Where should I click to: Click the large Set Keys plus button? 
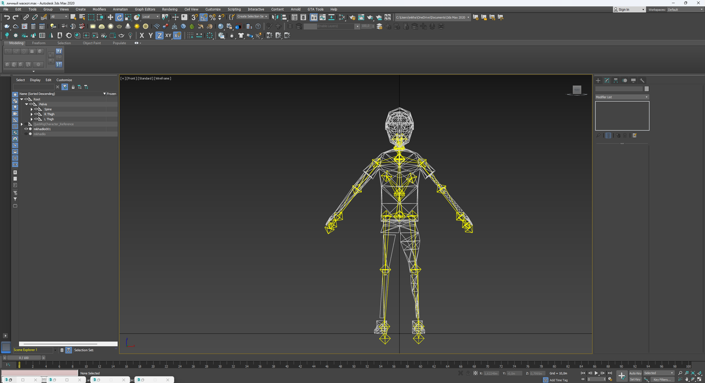621,376
